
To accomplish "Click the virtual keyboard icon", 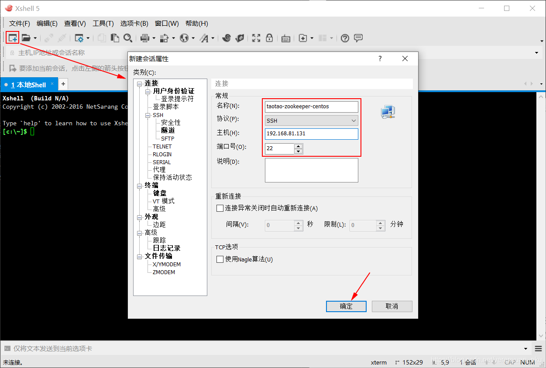I will click(x=286, y=38).
